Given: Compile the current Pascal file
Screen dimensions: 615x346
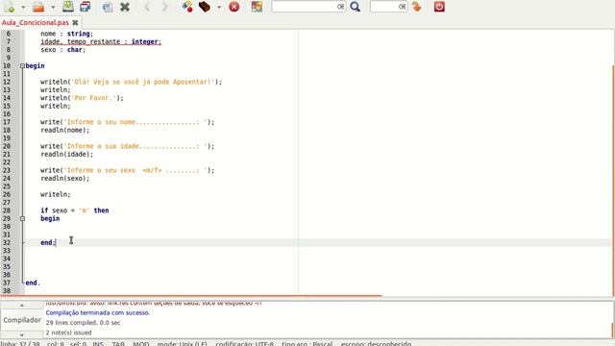Looking at the screenshot, I should [187, 7].
